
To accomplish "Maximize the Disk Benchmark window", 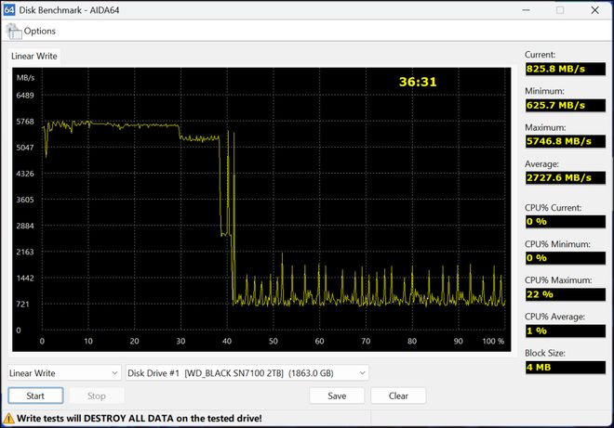I will (560, 10).
